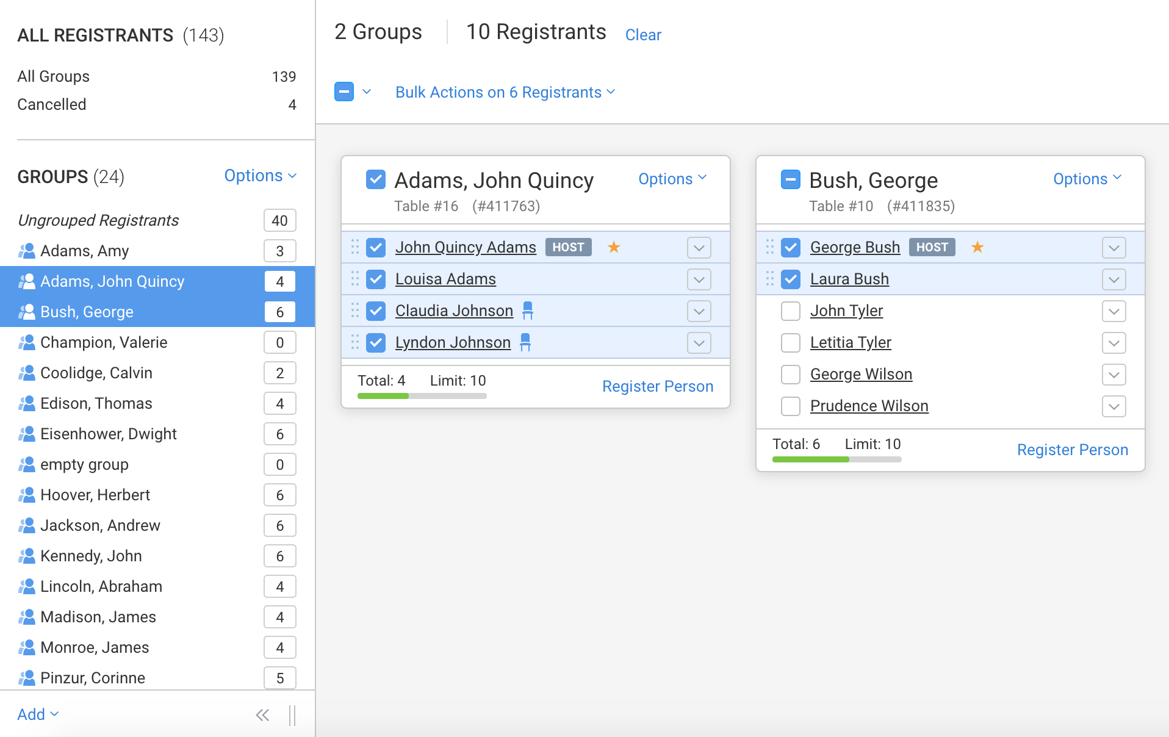This screenshot has height=737, width=1169.
Task: Select the Eisenhower, Dwight group in sidebar
Action: 109,434
